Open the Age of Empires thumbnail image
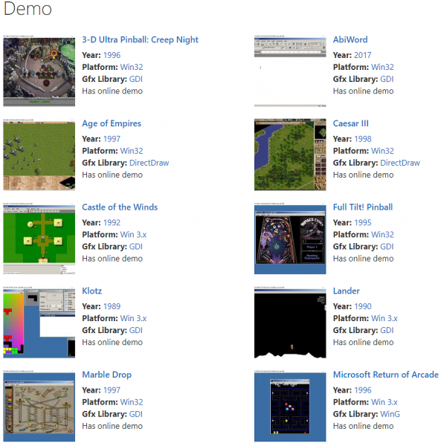Screen dimensions: 447x446 (x=39, y=155)
